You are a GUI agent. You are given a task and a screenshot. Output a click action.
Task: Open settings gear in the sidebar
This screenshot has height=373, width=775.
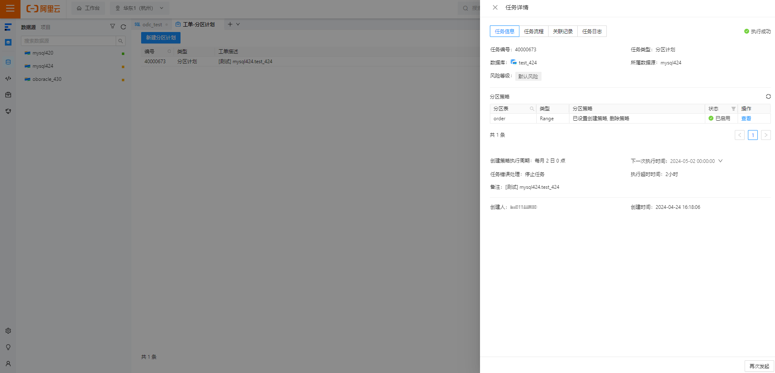pyautogui.click(x=8, y=331)
